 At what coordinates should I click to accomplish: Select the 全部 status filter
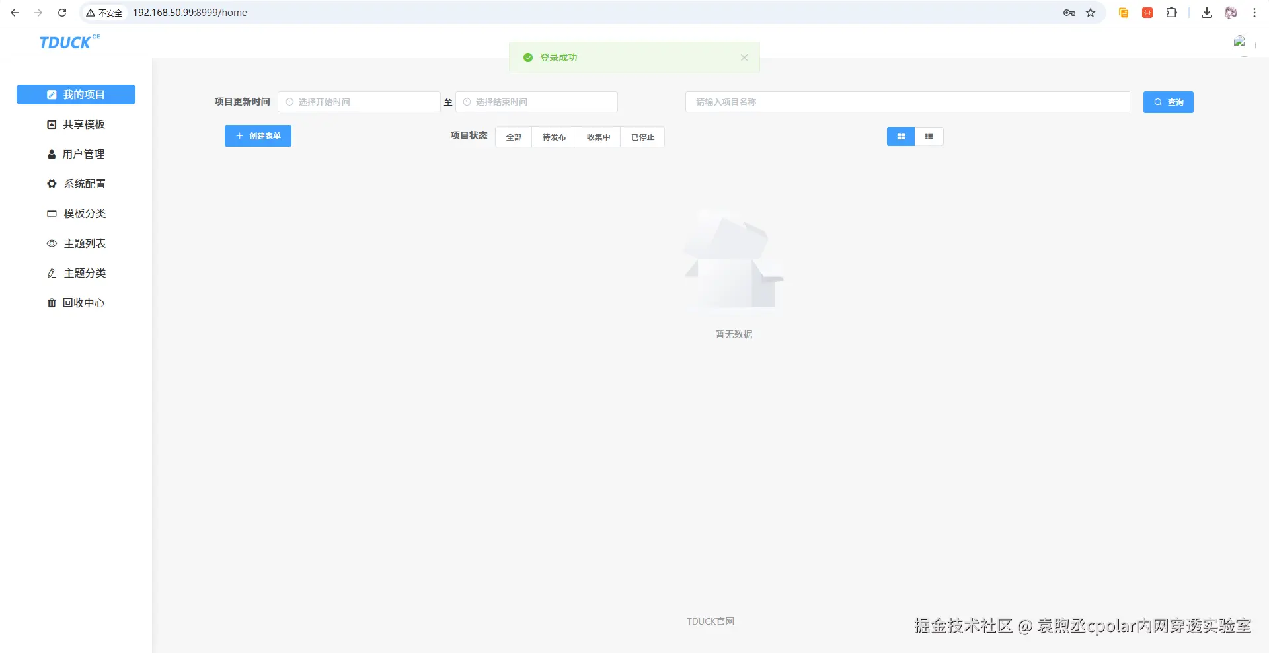[x=514, y=137]
